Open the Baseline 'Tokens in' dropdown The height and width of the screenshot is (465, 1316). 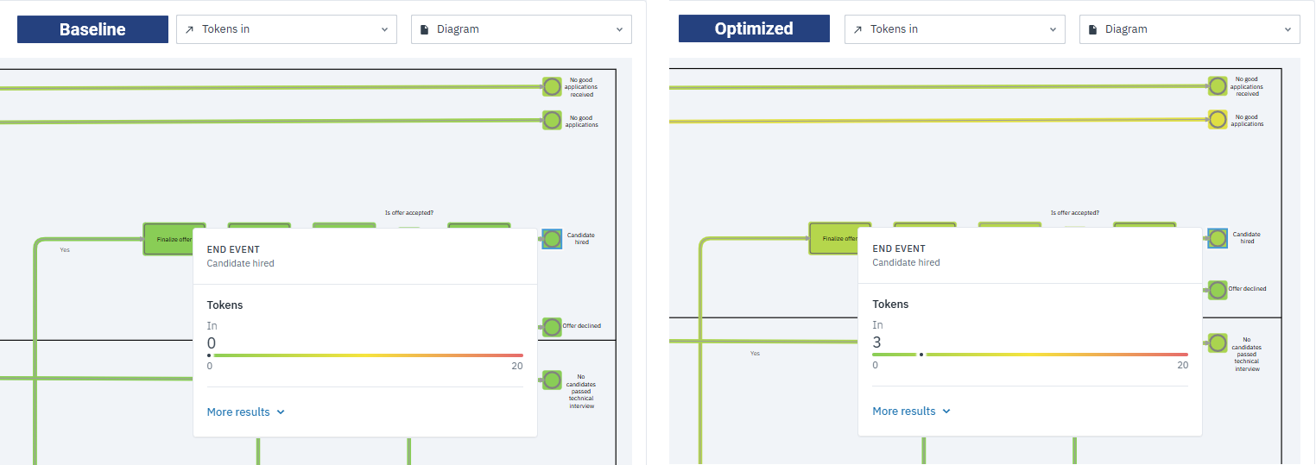coord(286,29)
